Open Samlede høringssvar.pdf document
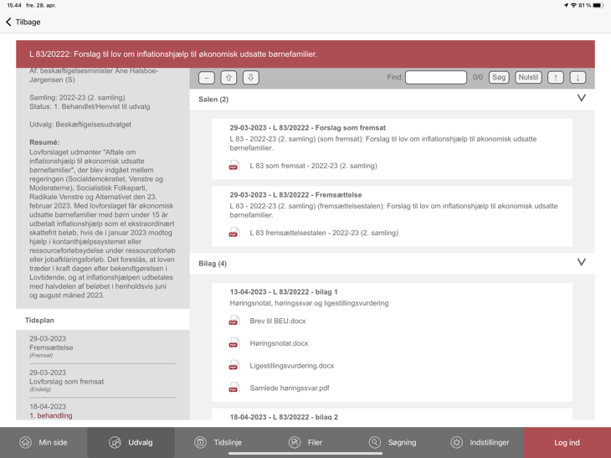The width and height of the screenshot is (611, 458). tap(289, 389)
